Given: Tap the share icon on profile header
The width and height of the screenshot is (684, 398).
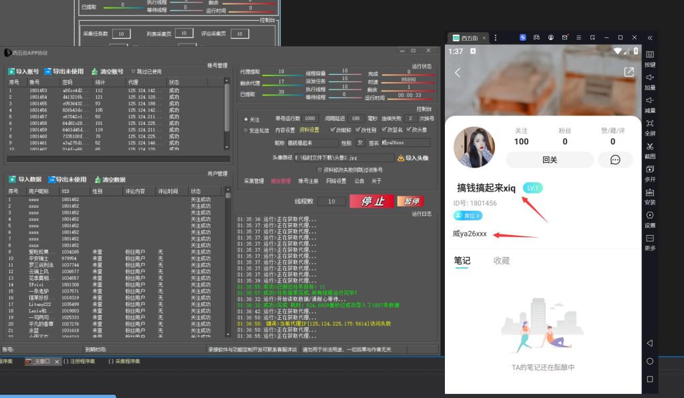Looking at the screenshot, I should [x=629, y=72].
